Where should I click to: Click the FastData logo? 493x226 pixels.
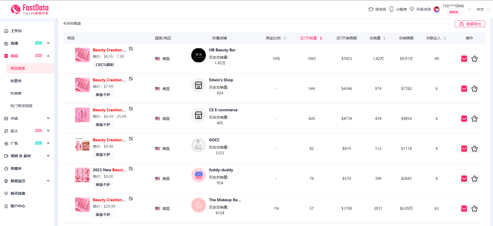[29, 9]
